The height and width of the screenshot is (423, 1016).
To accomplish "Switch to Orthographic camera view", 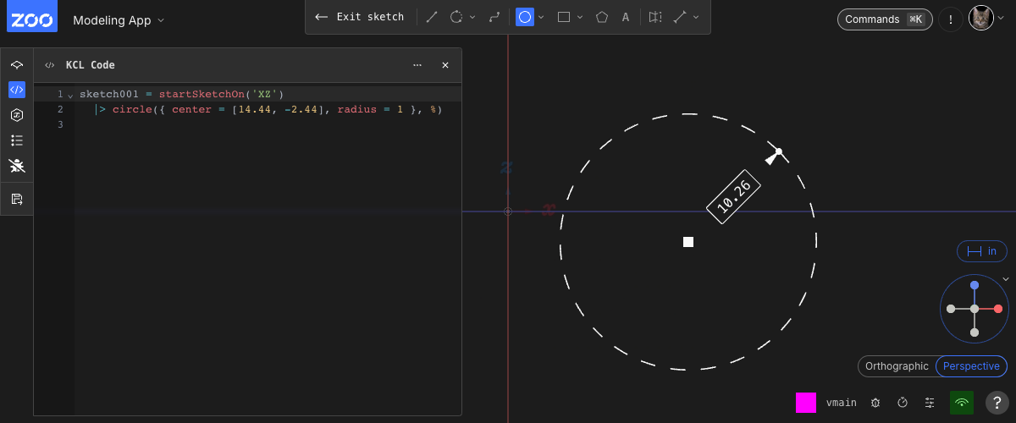I will pyautogui.click(x=897, y=366).
